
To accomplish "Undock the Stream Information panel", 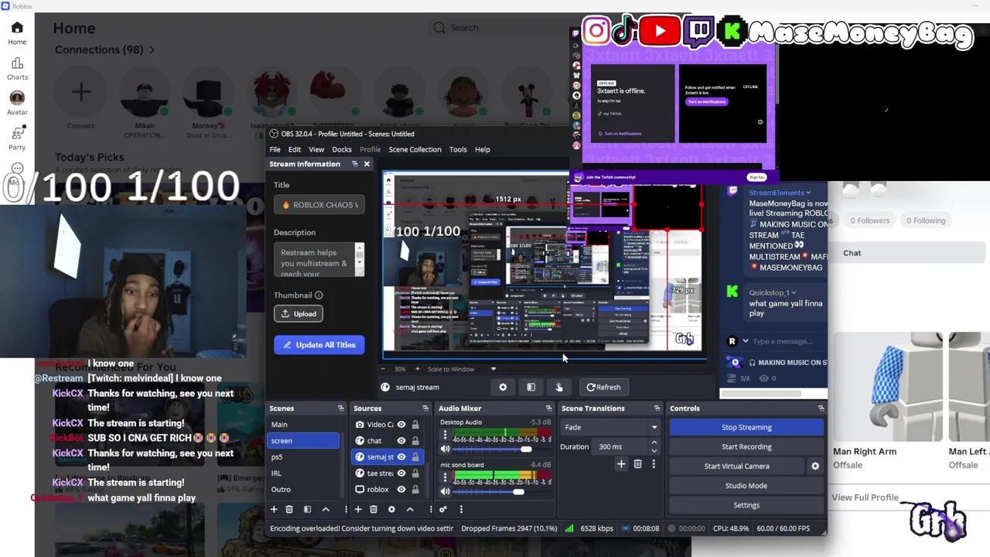I will pyautogui.click(x=355, y=164).
